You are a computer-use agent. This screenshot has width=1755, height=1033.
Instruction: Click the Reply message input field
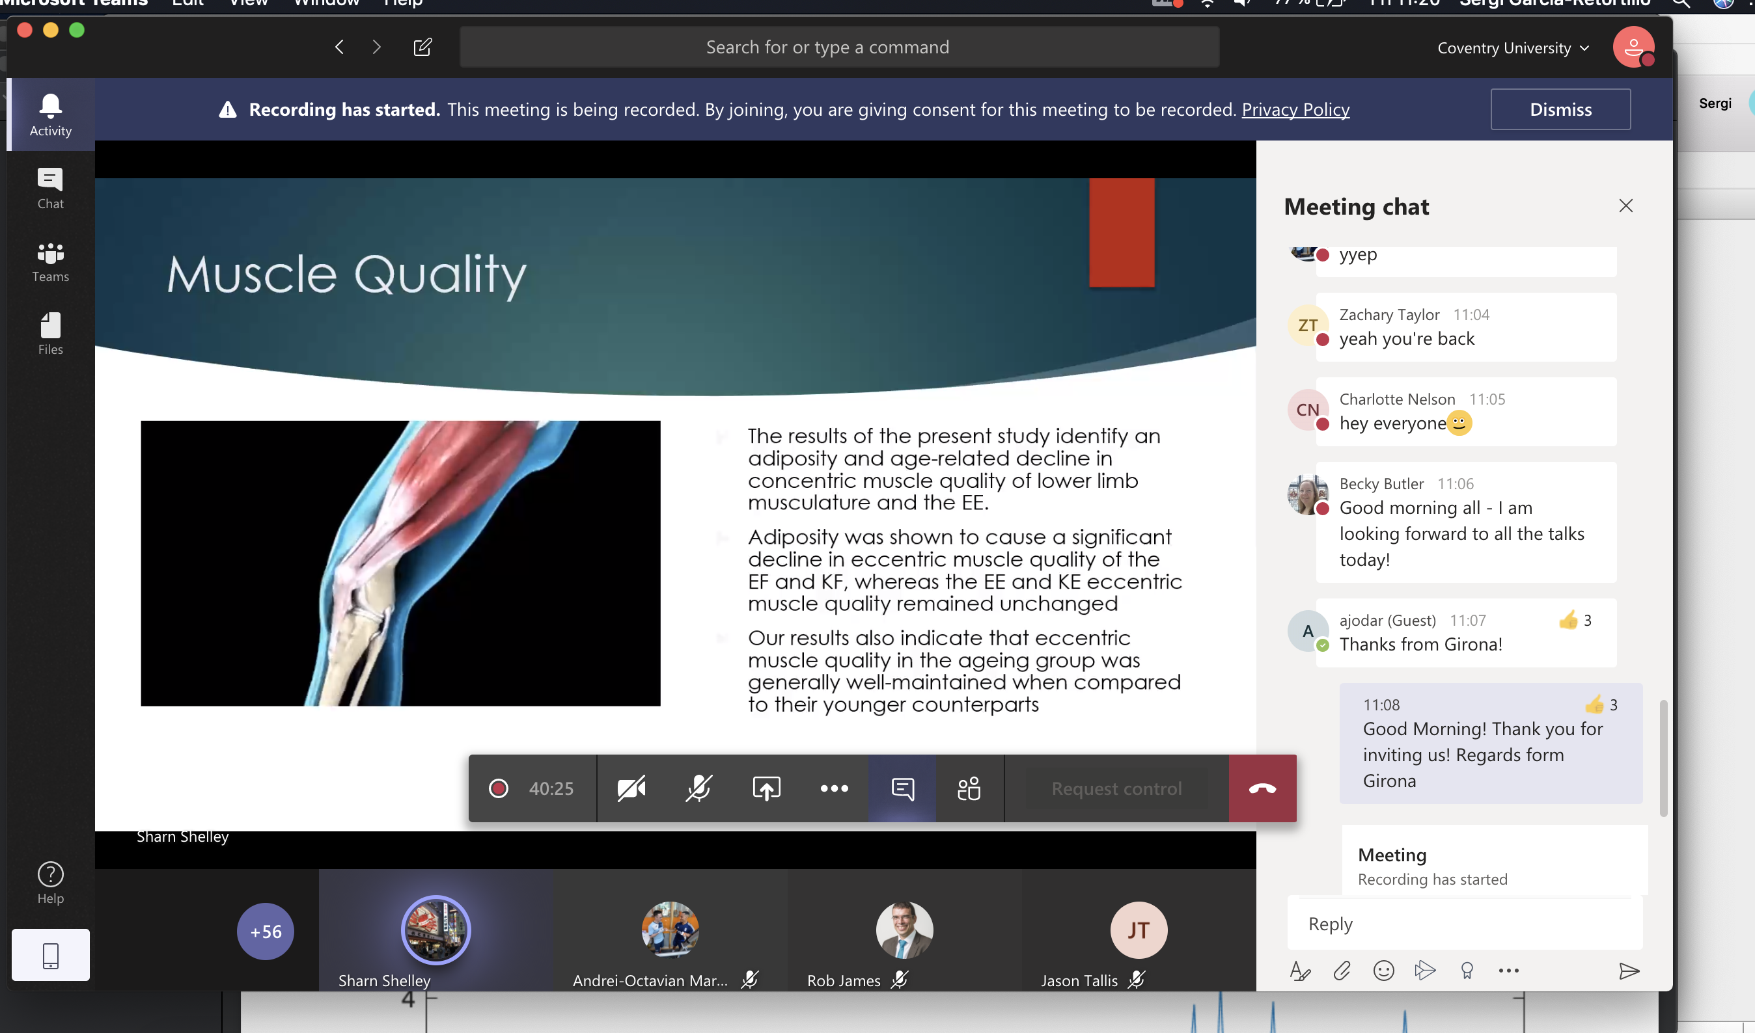click(x=1463, y=924)
